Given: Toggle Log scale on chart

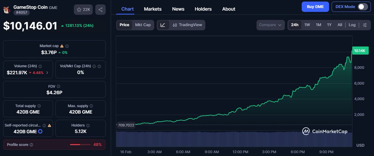Looking at the screenshot, I should click(x=352, y=25).
